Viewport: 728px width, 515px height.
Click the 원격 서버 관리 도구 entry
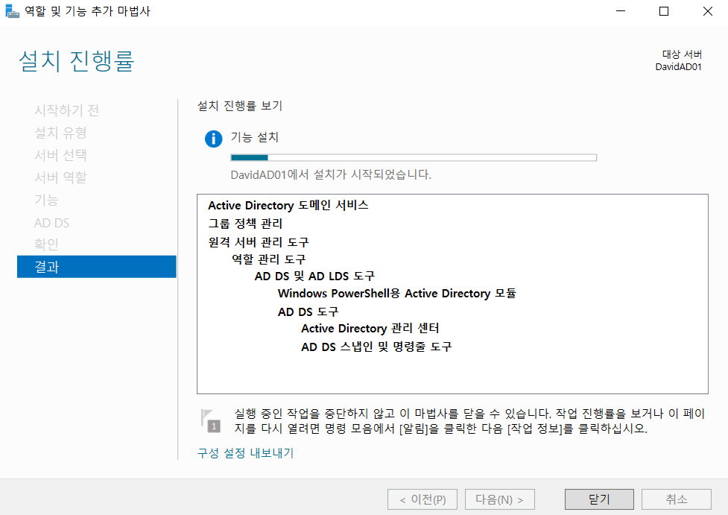[x=259, y=242]
